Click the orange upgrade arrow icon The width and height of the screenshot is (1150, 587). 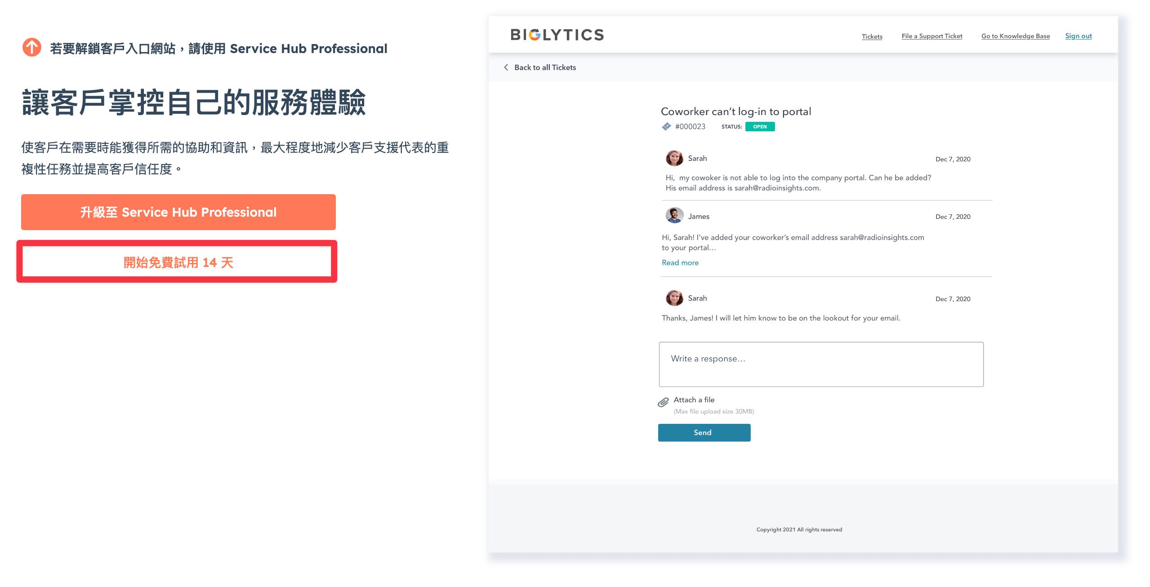32,48
